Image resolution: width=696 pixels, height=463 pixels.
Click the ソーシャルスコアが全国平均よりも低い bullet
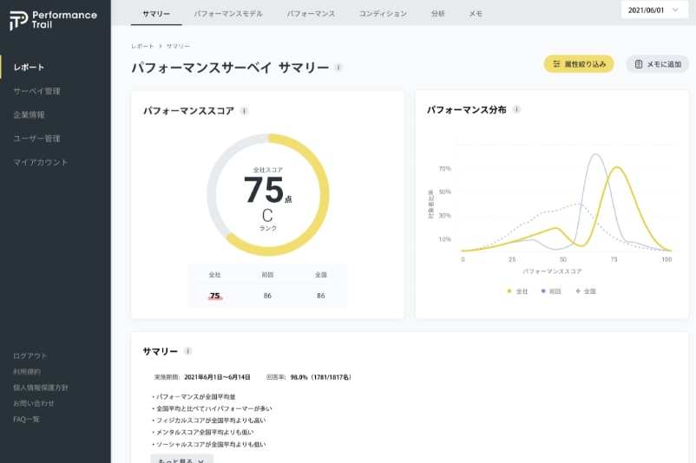[x=208, y=445]
